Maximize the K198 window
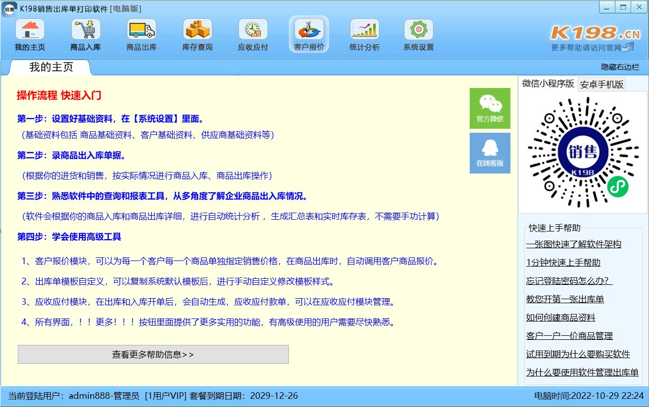 pos(623,7)
